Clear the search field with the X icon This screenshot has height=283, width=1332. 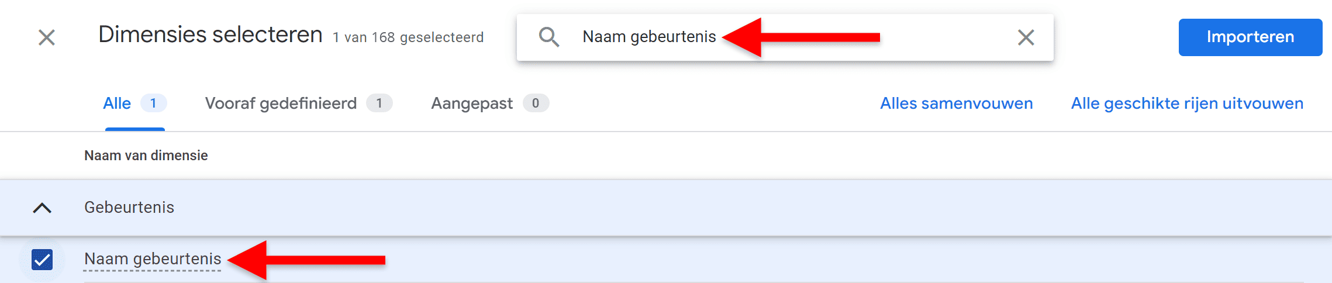click(x=1026, y=37)
